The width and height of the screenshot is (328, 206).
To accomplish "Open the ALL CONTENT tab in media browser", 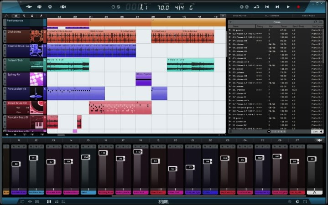I will pos(272,15).
